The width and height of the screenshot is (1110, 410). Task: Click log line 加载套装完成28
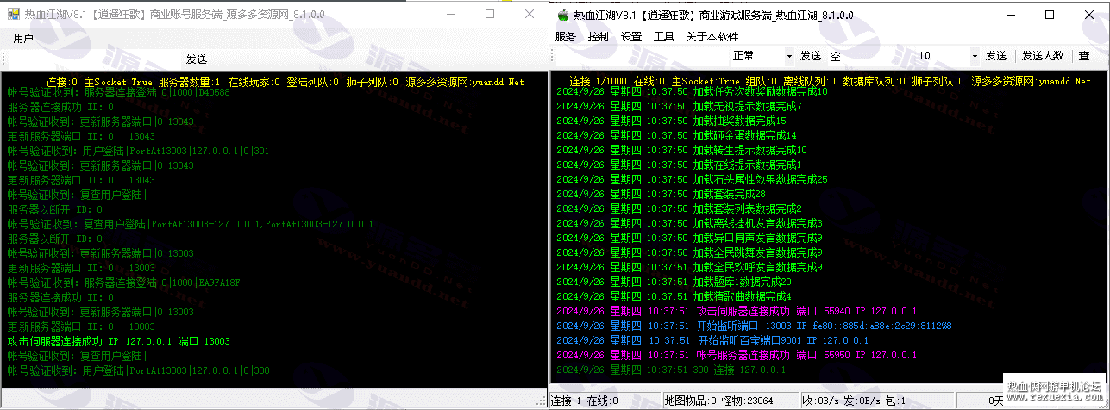point(661,195)
